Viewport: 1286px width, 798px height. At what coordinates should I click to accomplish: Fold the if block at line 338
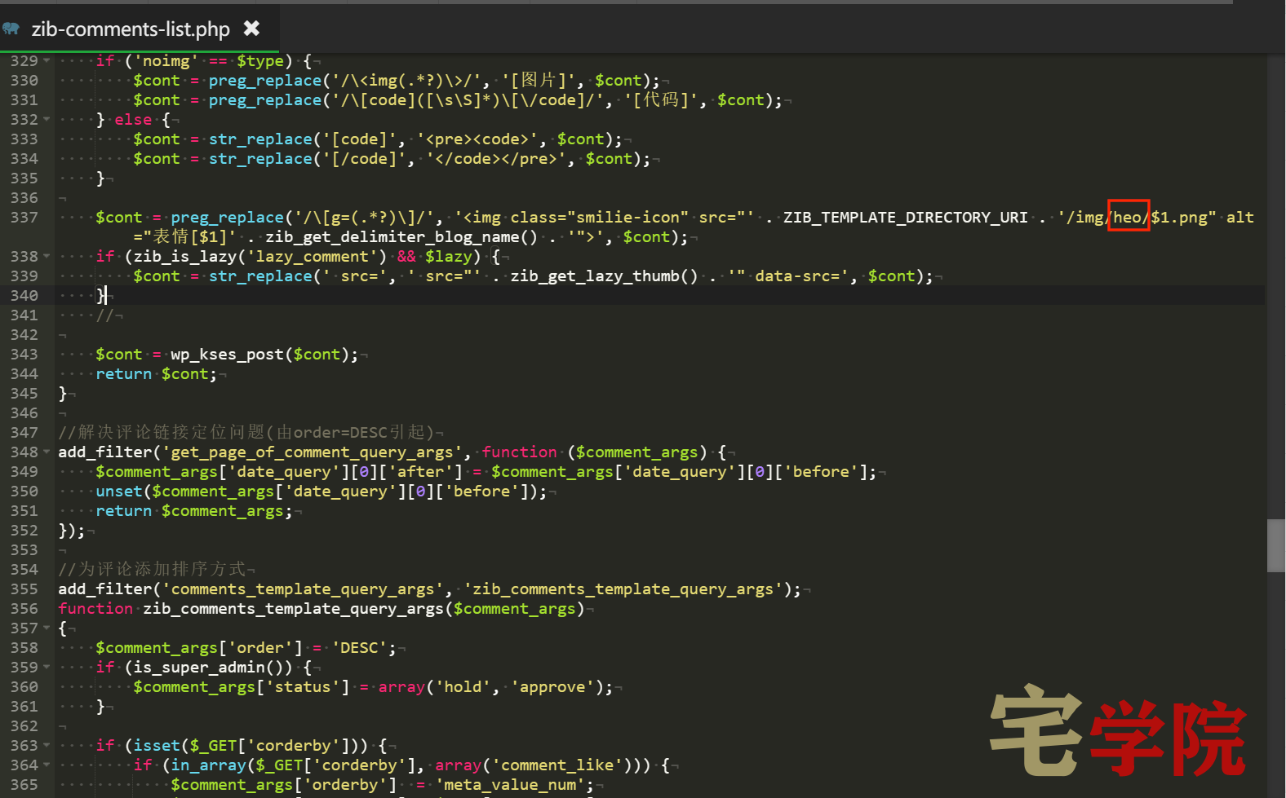(x=47, y=257)
